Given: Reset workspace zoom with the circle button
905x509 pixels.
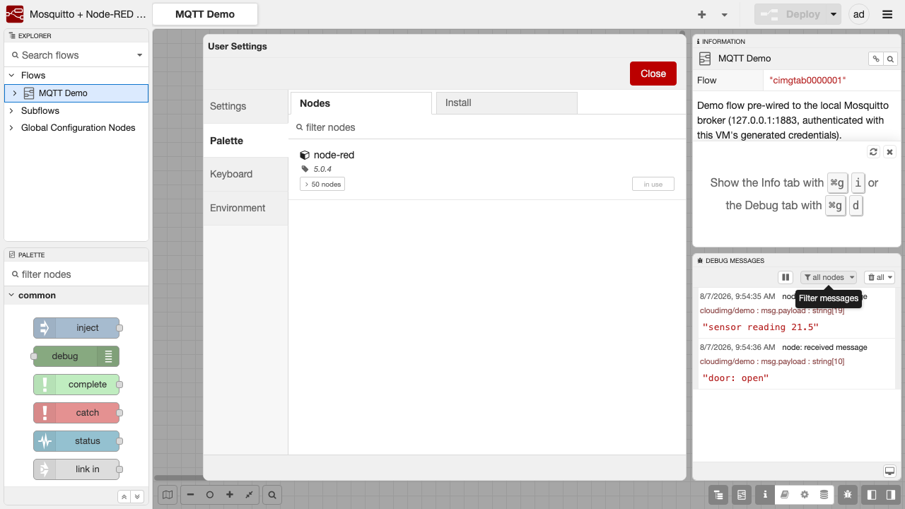Looking at the screenshot, I should click(x=210, y=495).
